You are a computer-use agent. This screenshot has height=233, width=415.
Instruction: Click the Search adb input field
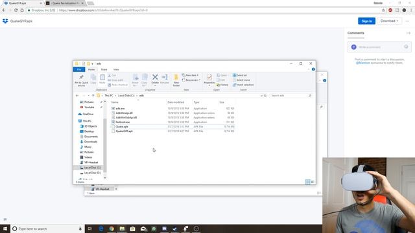point(291,96)
